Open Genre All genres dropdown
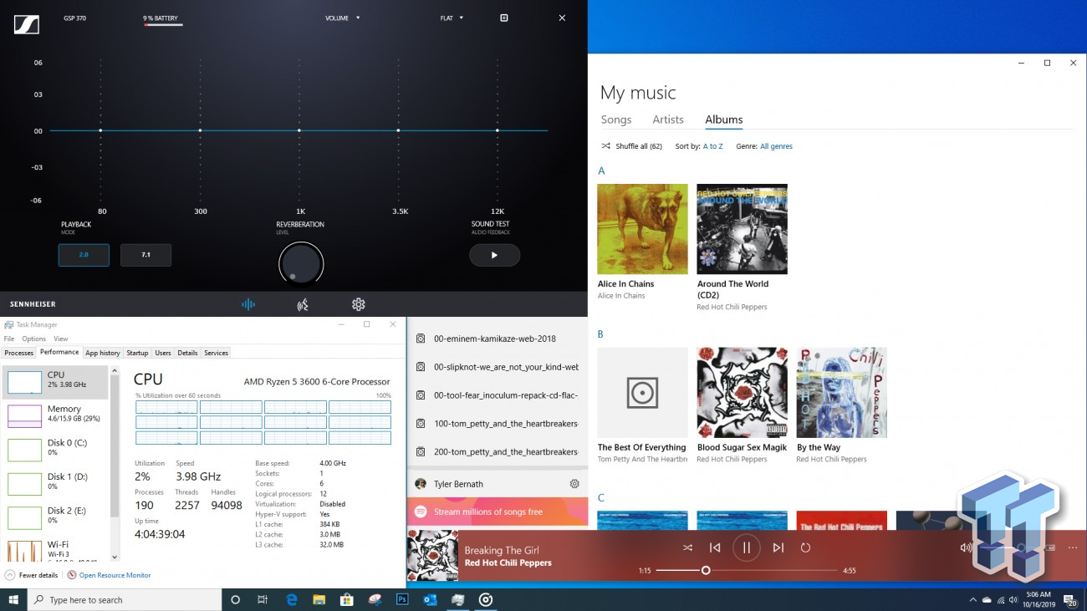Image resolution: width=1087 pixels, height=611 pixels. click(x=776, y=146)
